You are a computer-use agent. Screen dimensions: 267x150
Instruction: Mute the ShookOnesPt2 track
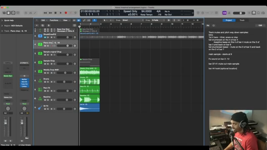[45, 37]
